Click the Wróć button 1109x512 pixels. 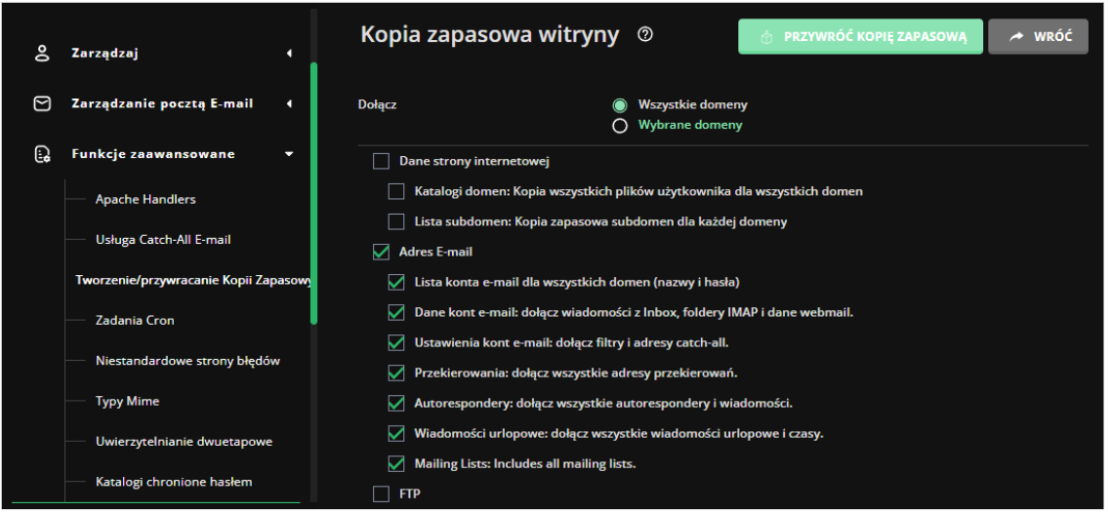(x=1038, y=37)
